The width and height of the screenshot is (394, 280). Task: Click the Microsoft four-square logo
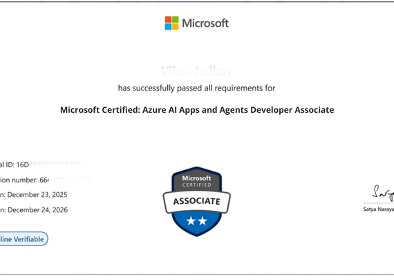click(x=171, y=23)
